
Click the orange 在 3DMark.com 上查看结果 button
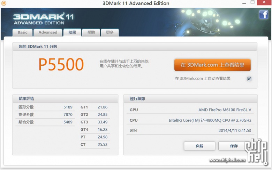click(x=212, y=65)
